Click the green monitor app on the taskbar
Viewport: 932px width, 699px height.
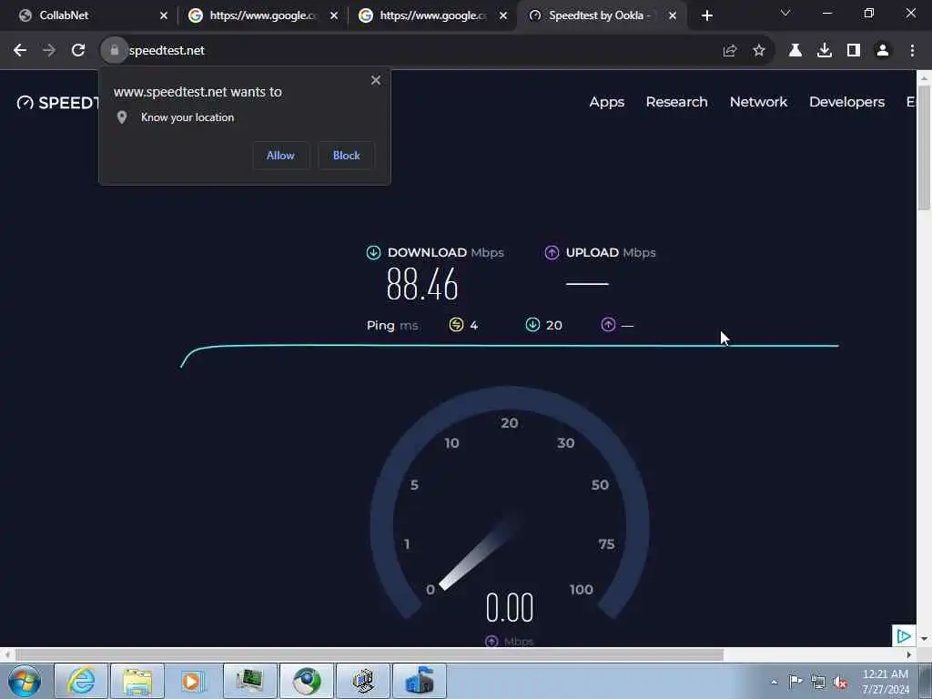click(x=249, y=681)
